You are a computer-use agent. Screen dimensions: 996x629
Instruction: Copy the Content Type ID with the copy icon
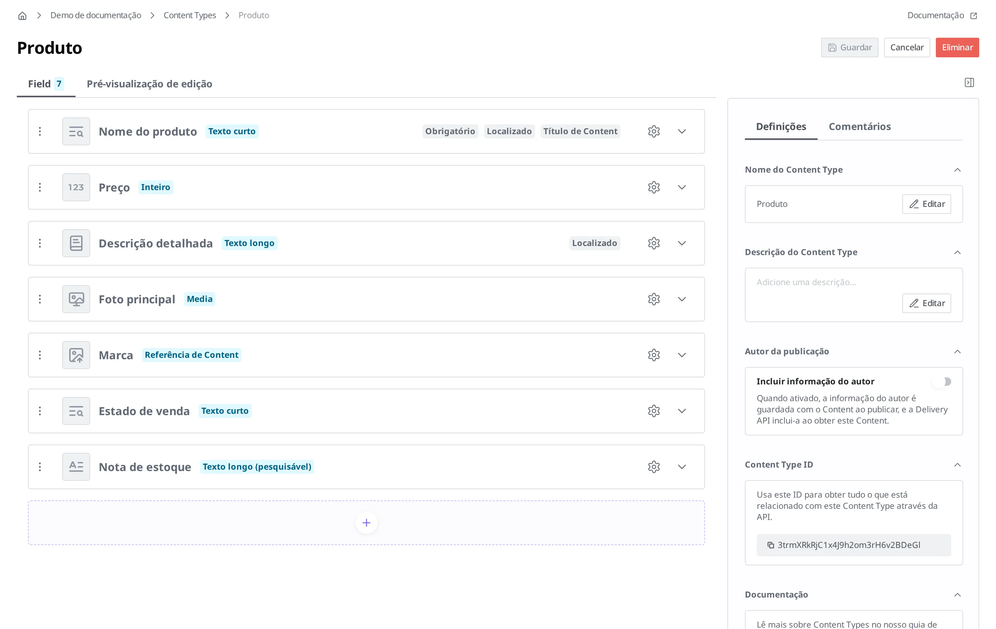[x=770, y=545]
